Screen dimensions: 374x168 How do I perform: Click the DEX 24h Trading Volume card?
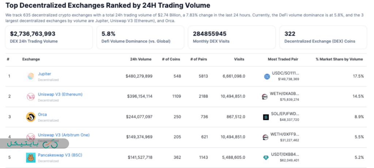(x=49, y=37)
